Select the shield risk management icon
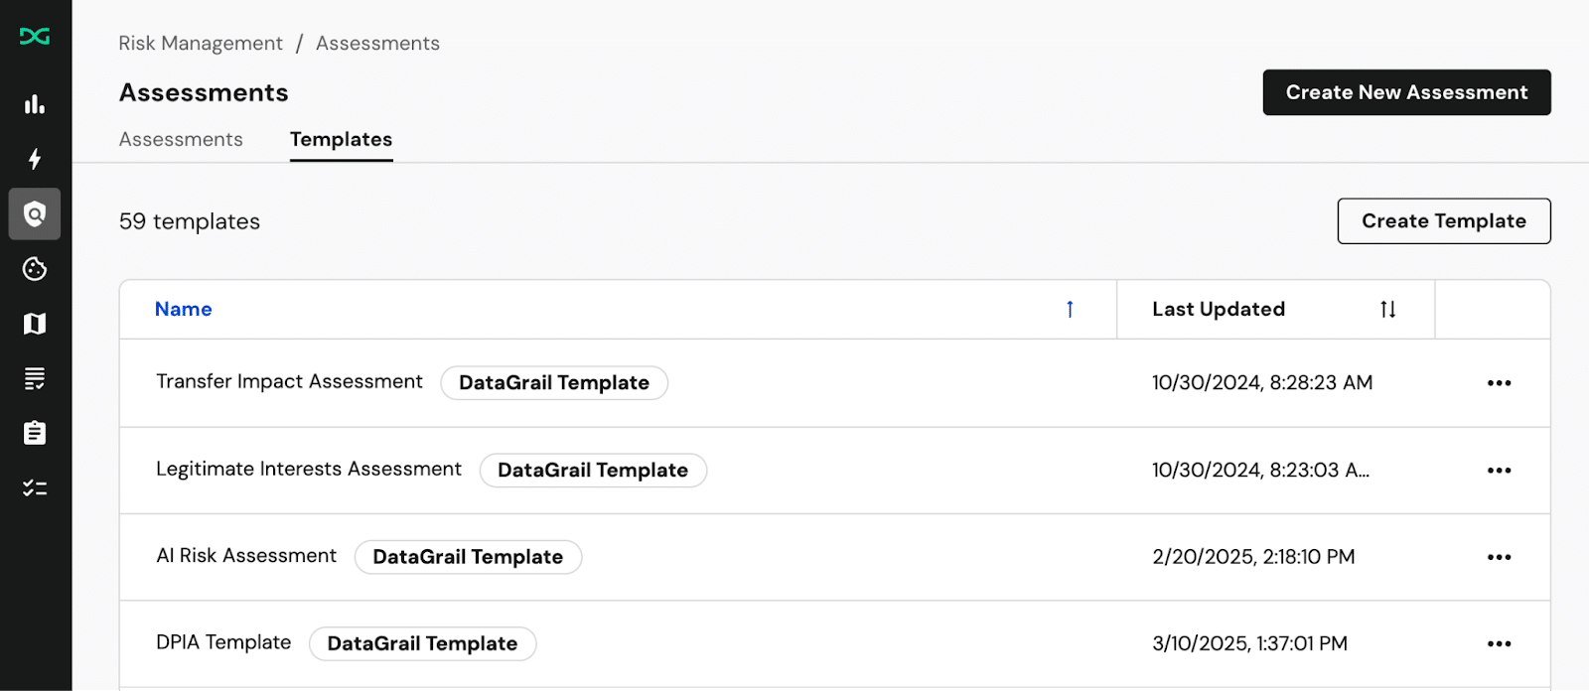 point(35,214)
